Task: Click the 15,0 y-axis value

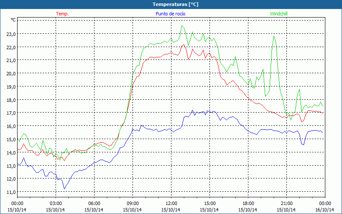Action: pos(12,140)
